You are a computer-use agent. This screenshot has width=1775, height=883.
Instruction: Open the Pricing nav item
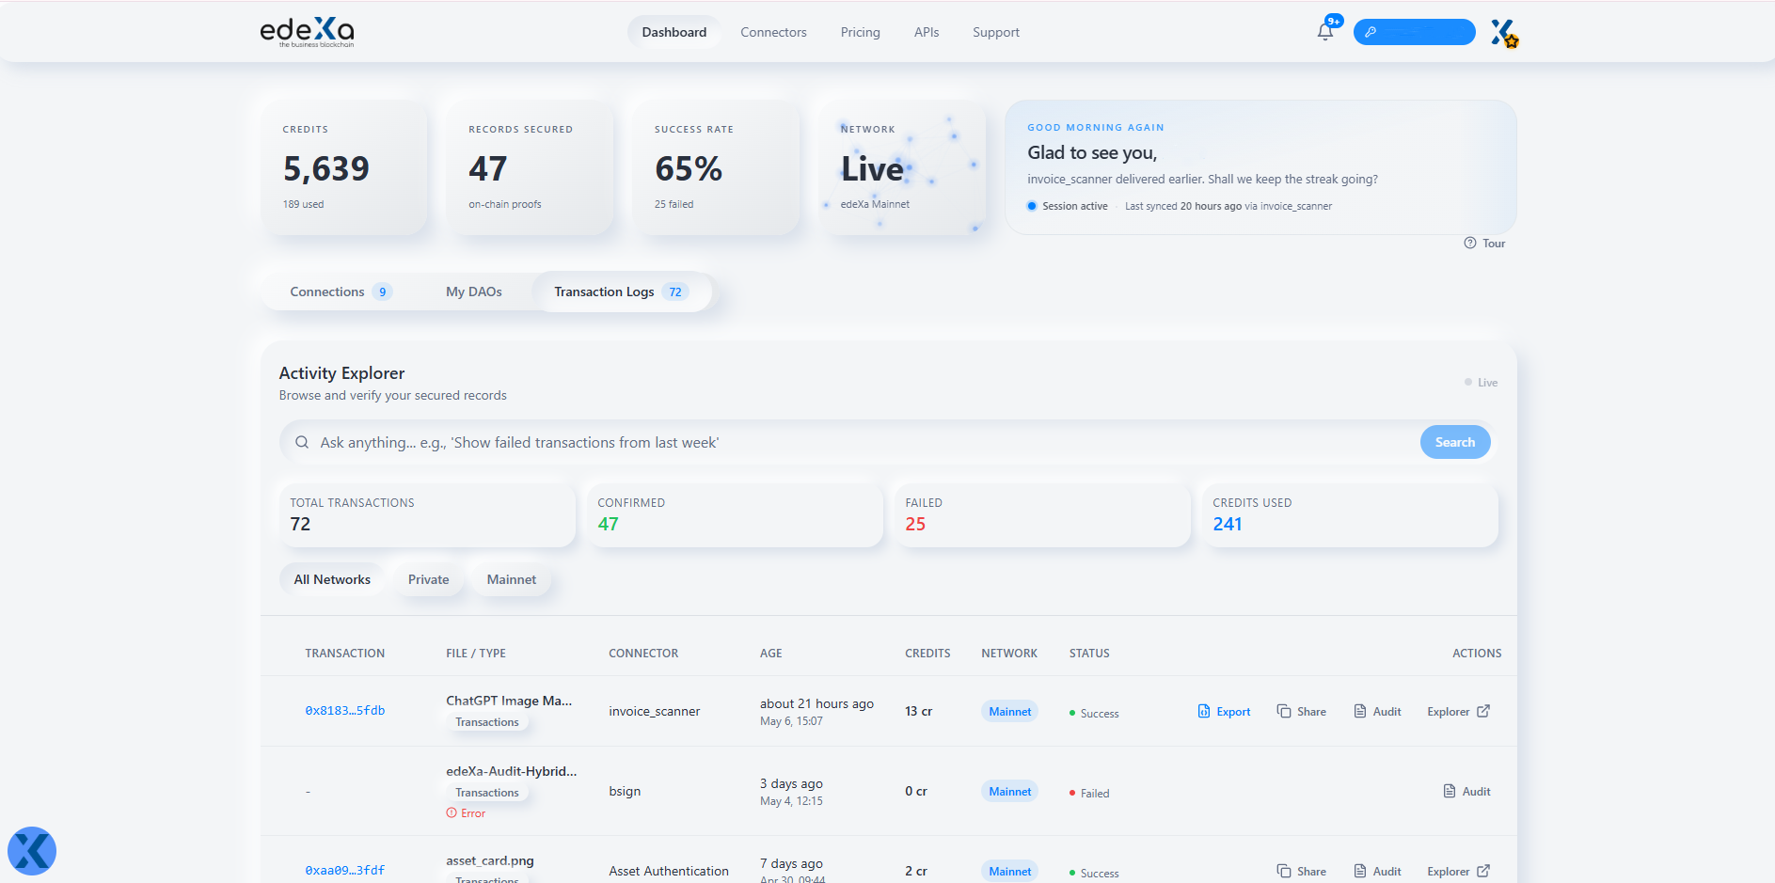[861, 32]
